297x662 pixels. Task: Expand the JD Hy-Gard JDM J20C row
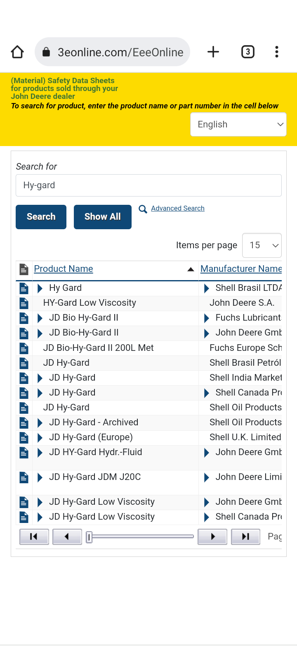(40, 477)
